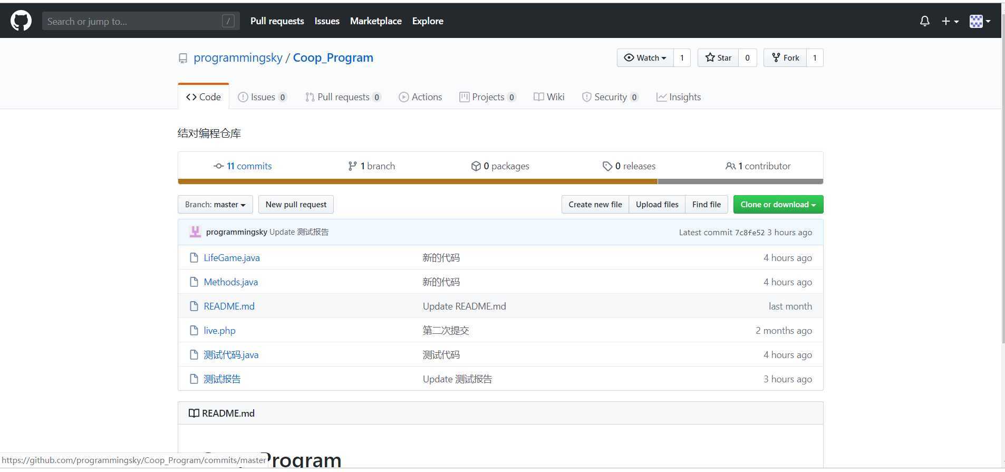The width and height of the screenshot is (1005, 472).
Task: Click the book icon in README.md header
Action: [x=194, y=413]
